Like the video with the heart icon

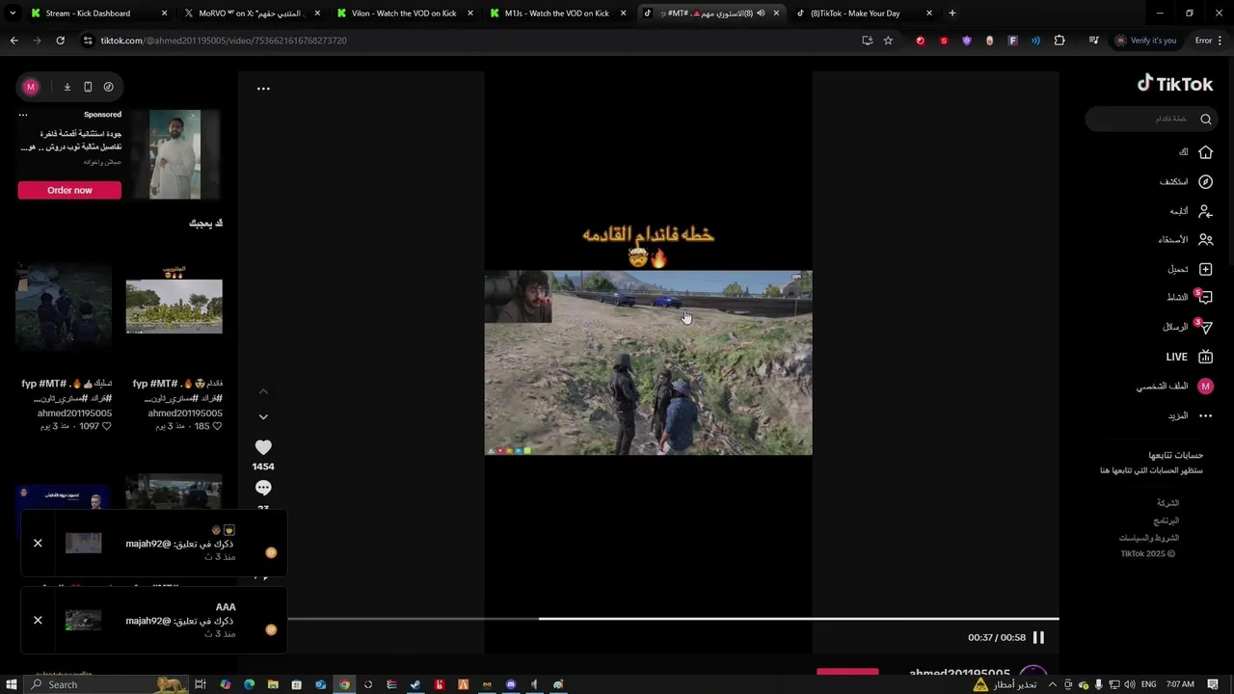click(263, 447)
